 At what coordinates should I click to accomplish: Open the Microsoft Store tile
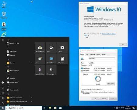click(x=40, y=48)
